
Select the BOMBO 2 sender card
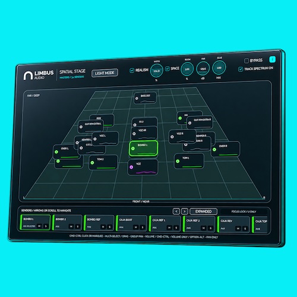pos(67,223)
